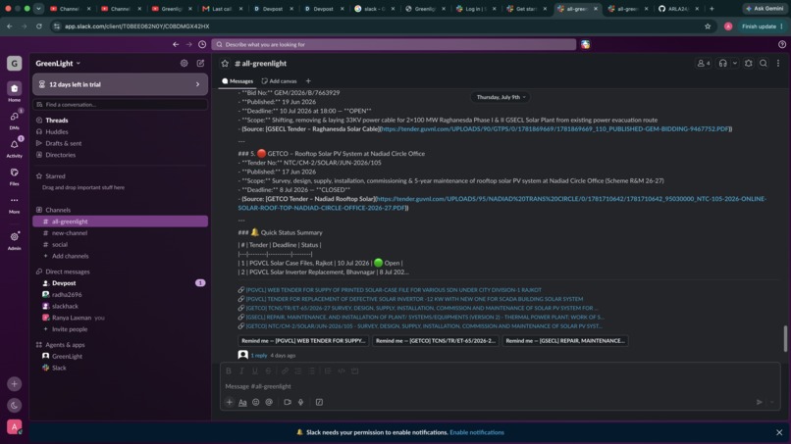The width and height of the screenshot is (791, 444).
Task: Click the GreenLight workspace avatar G
Action: point(14,64)
